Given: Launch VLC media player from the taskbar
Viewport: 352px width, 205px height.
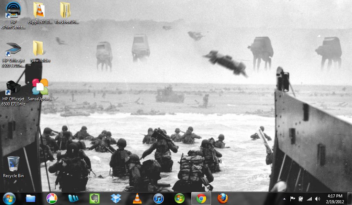Looking at the screenshot, I should (x=137, y=198).
